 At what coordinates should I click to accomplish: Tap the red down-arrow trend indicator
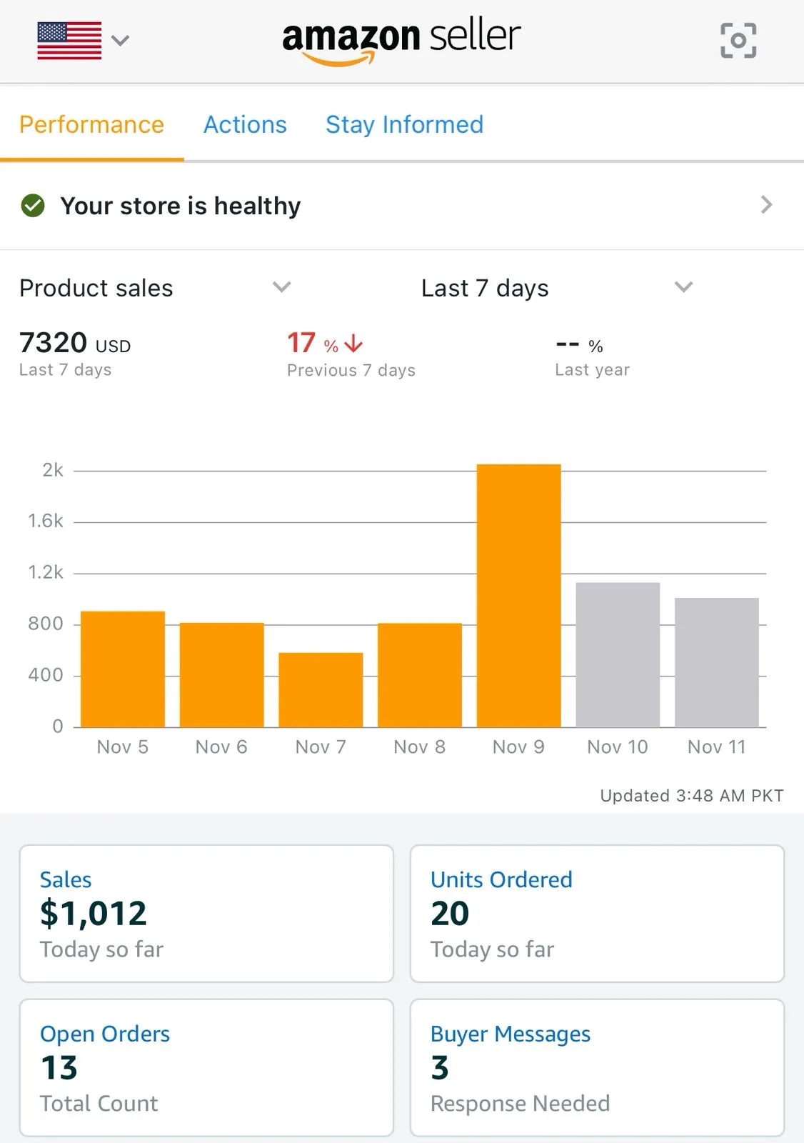coord(353,344)
